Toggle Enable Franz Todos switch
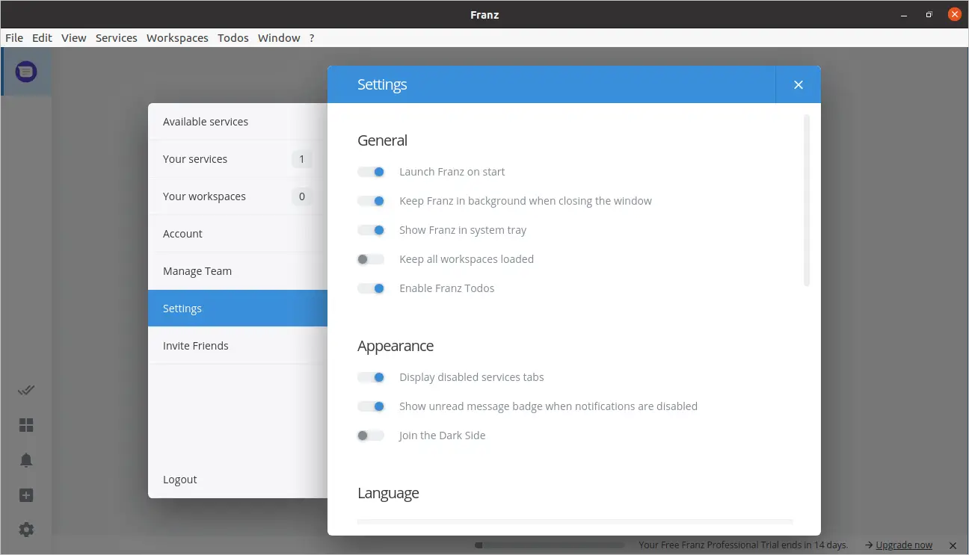 click(371, 288)
